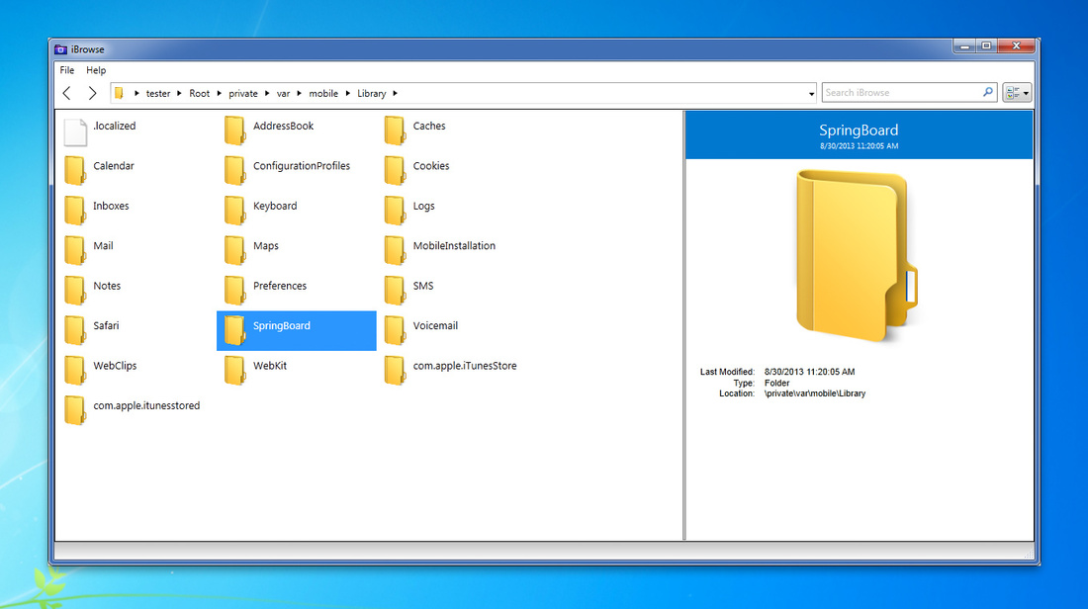
Task: Select the Logs folder icon
Action: (396, 211)
